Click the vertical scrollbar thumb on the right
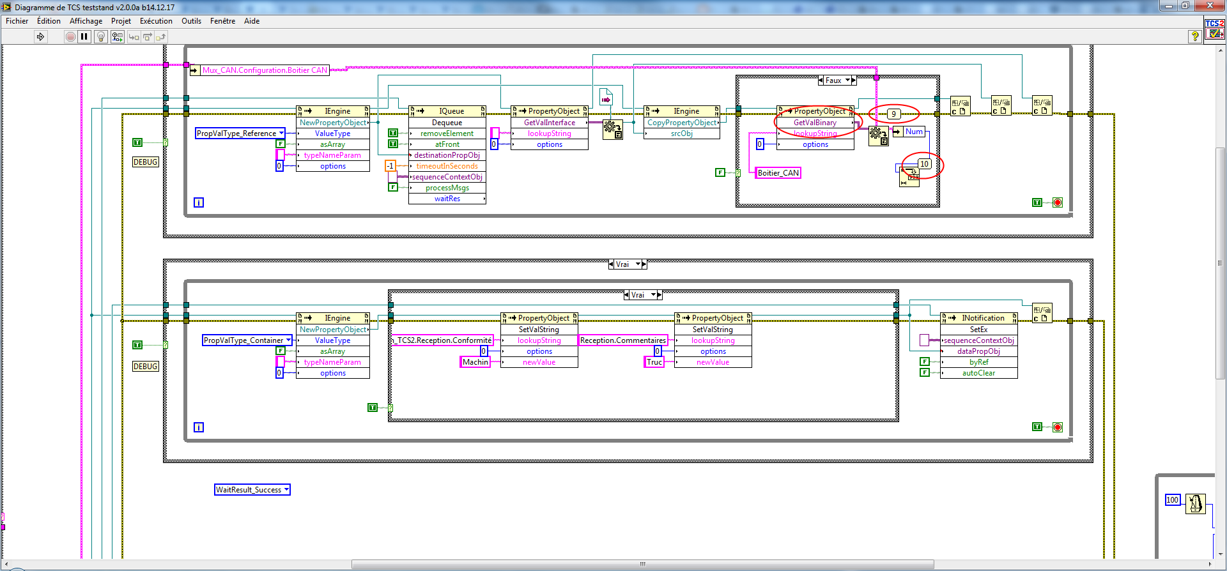Image resolution: width=1227 pixels, height=571 pixels. (x=1220, y=263)
